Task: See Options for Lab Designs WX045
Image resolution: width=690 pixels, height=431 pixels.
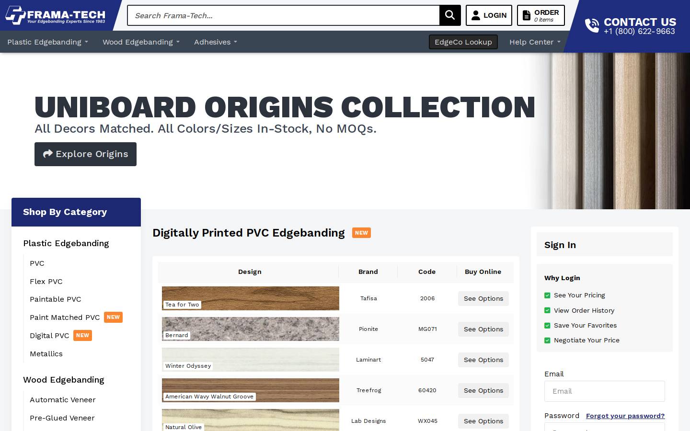Action: pos(483,421)
